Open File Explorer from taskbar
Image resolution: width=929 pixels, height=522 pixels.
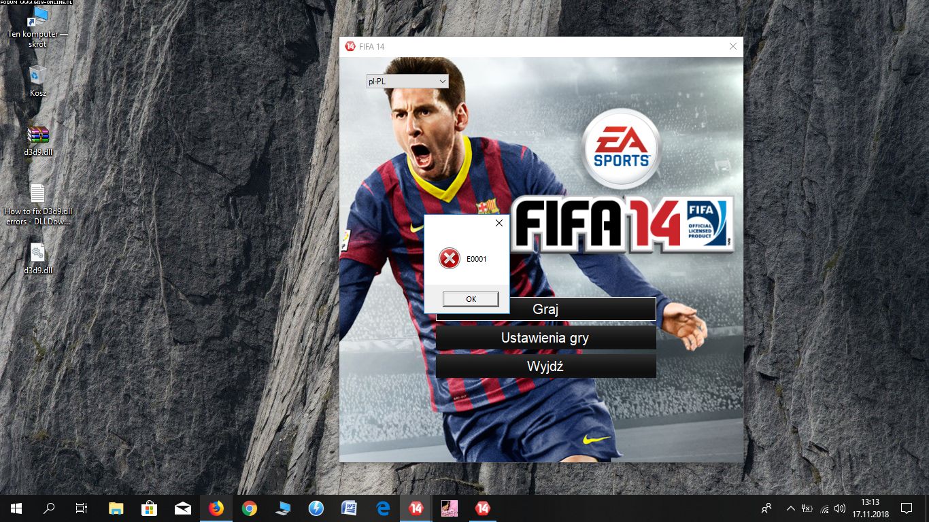point(116,508)
